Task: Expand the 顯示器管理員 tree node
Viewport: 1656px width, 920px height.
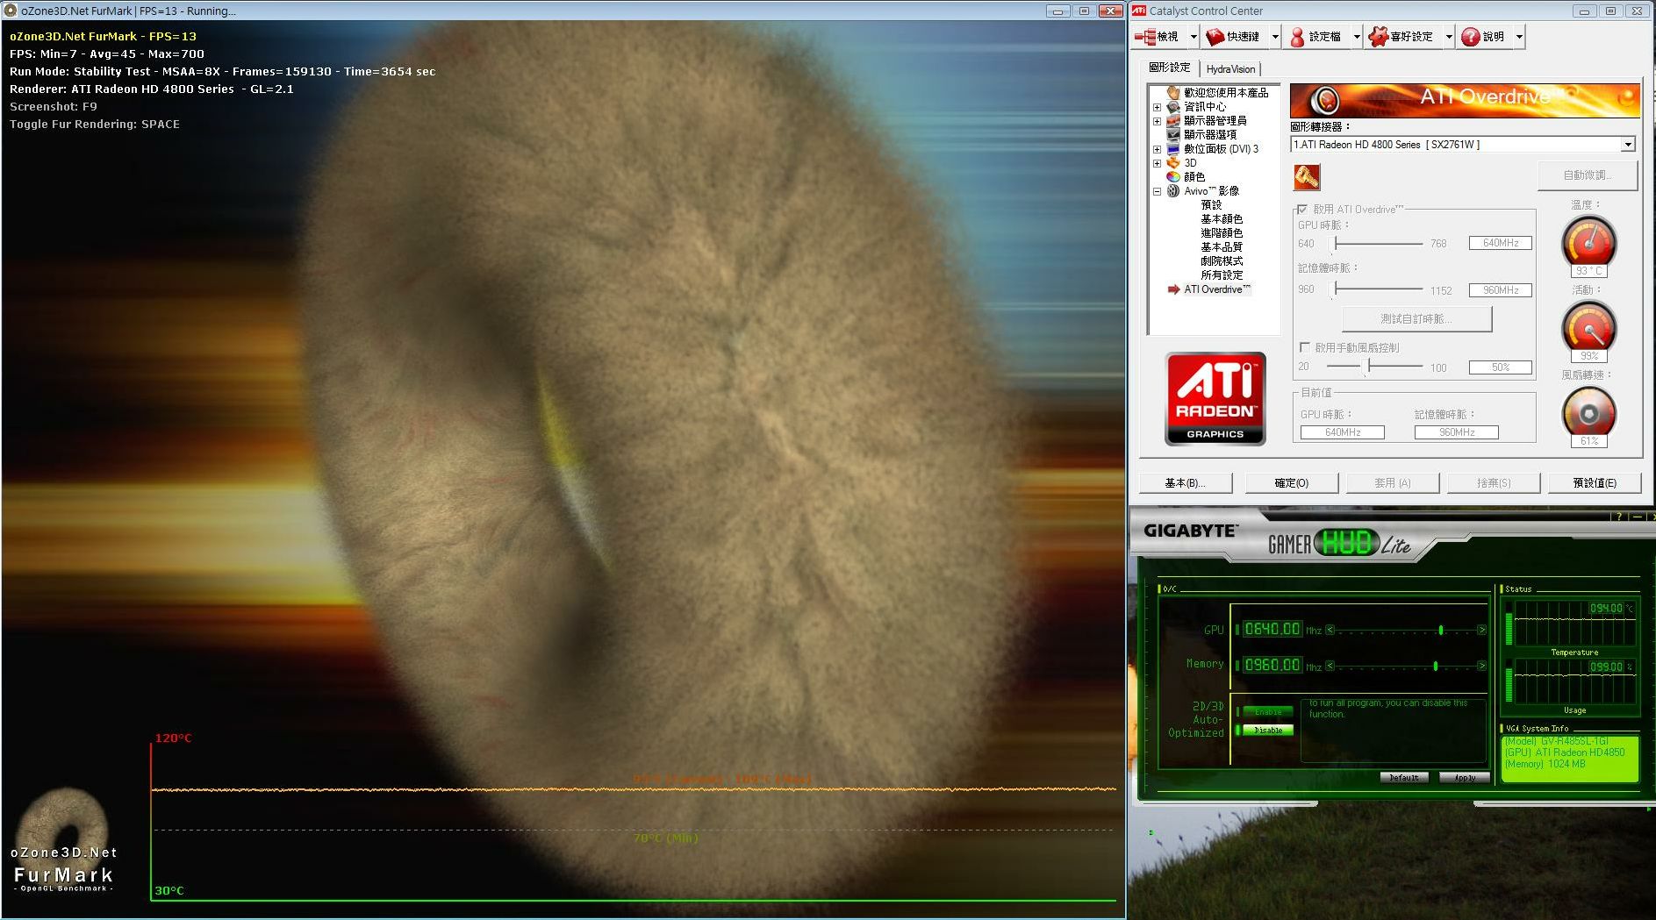Action: (1157, 121)
